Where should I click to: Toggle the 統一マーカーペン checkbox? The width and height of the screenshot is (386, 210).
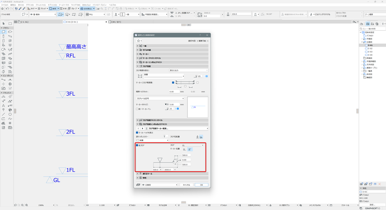tap(137, 109)
